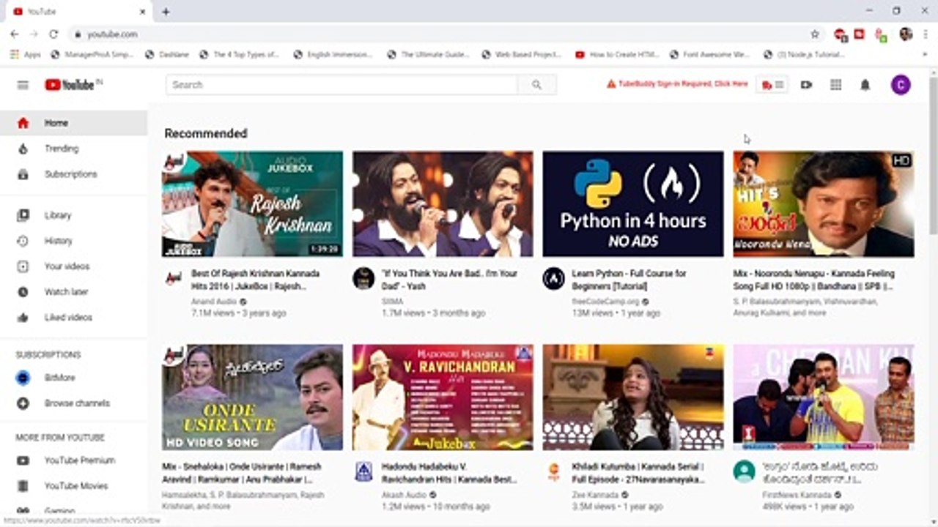Open Akash Audio channel avatar icon
Screen dimensions: 938x527
pos(363,471)
